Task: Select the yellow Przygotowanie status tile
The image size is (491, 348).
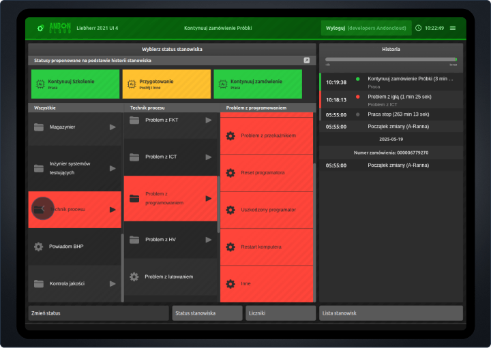Action: click(166, 84)
